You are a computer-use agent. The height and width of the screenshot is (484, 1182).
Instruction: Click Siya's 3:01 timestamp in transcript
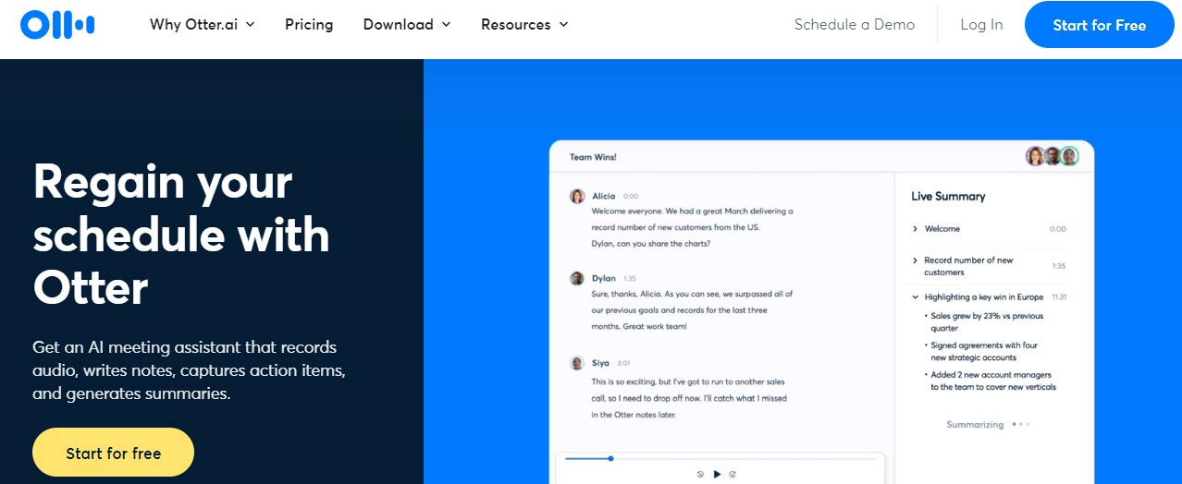pyautogui.click(x=623, y=364)
